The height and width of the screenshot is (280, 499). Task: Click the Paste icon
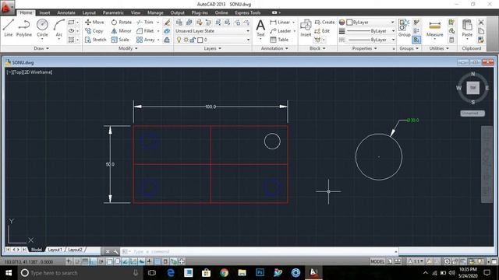click(x=467, y=28)
